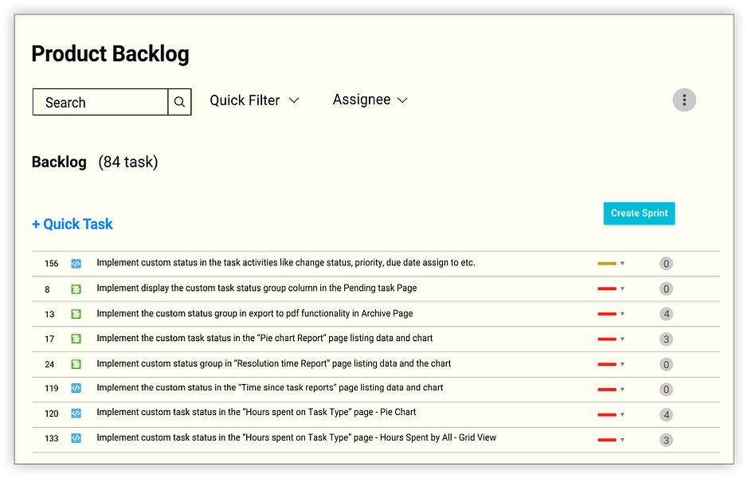Click task ID 13
Viewport: 748px width, 478px height.
(x=49, y=315)
